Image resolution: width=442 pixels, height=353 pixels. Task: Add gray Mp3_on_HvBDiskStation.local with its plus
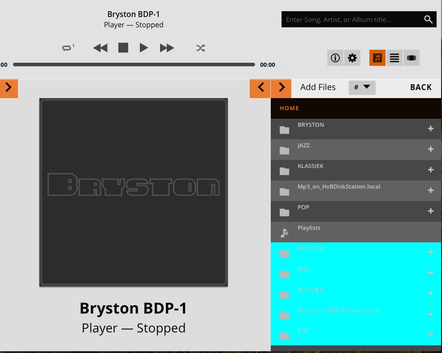point(430,190)
